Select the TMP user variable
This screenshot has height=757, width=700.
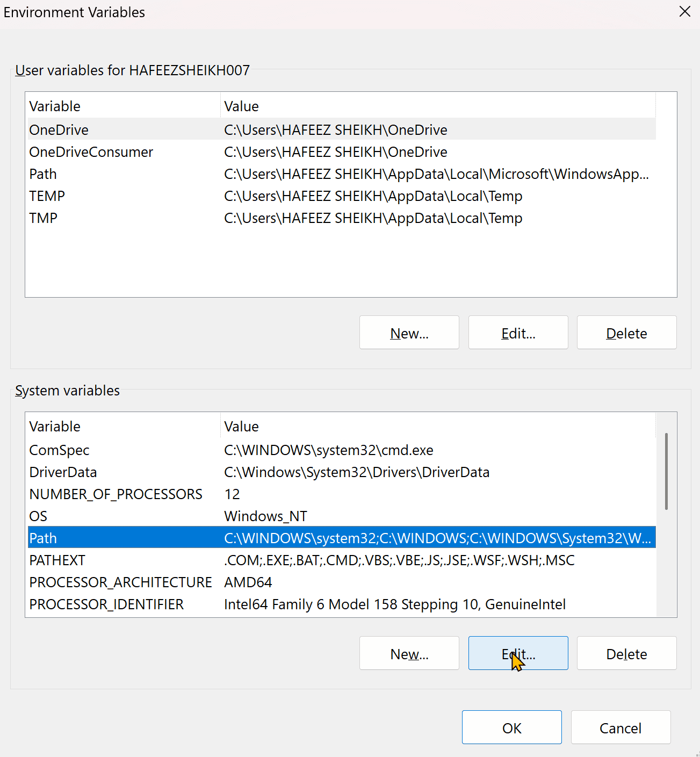pos(342,218)
